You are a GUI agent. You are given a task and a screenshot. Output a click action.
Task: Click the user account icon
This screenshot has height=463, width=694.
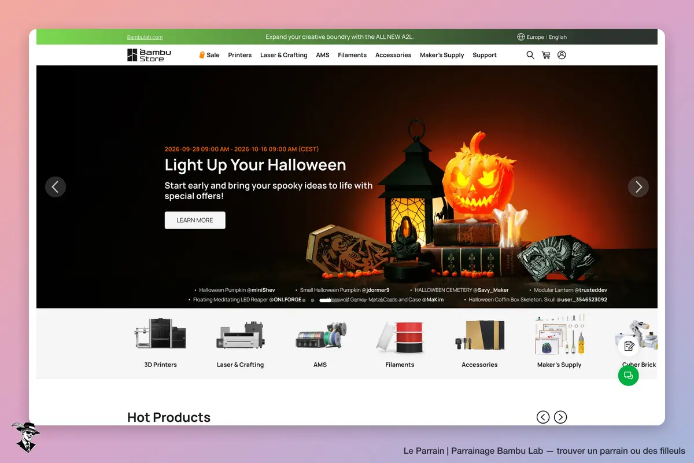click(562, 55)
